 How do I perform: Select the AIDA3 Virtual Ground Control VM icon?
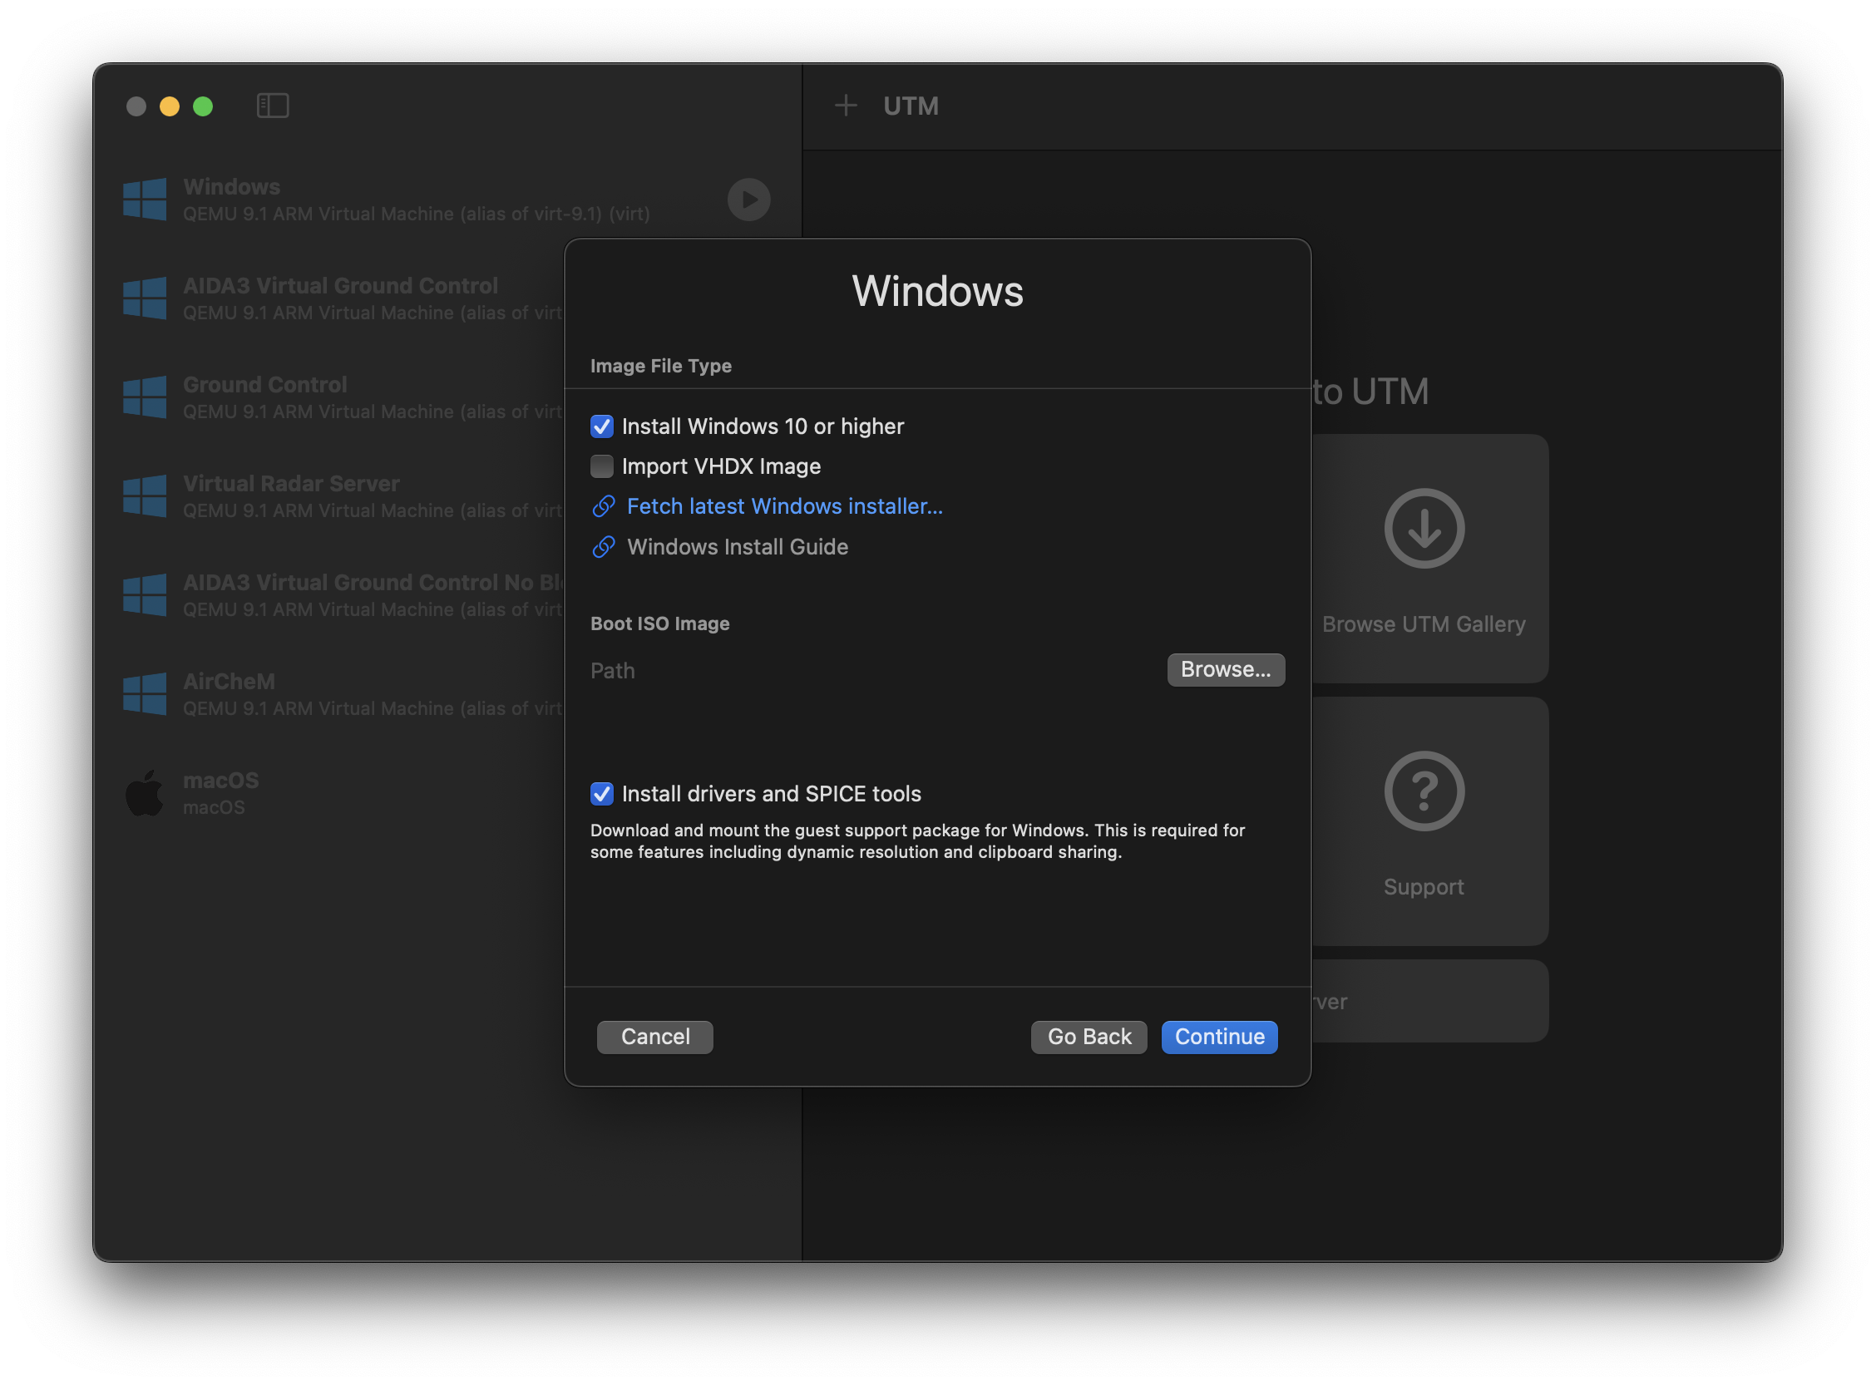[144, 298]
